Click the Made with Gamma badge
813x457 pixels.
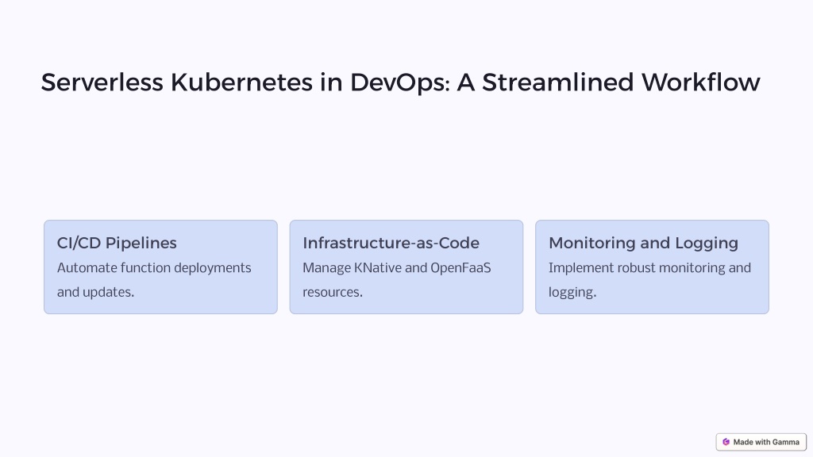pos(761,442)
